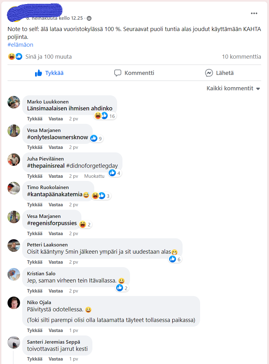Open Niko Ojala's avatar thumbnail
The image size is (269, 364).
click(x=14, y=303)
